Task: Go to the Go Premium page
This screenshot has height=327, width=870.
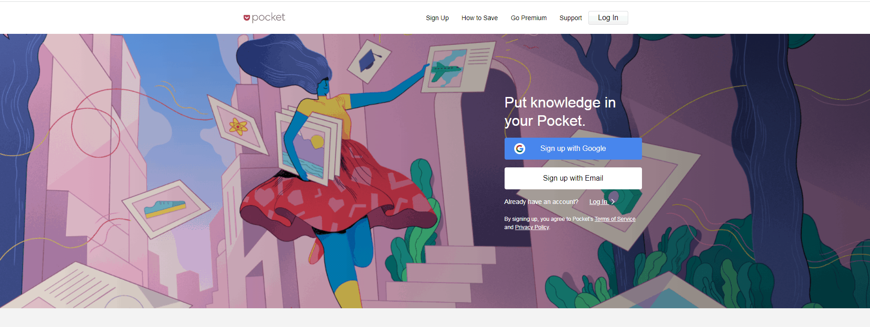Action: coord(529,18)
